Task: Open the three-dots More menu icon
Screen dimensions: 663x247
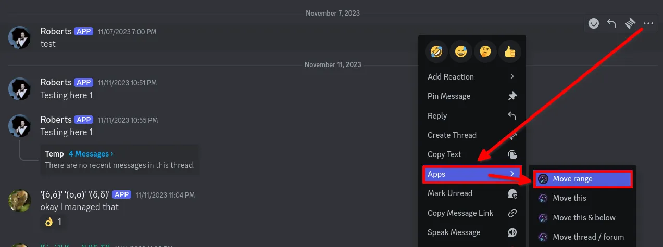Action: (x=648, y=23)
